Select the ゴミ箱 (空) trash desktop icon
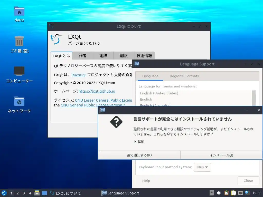Viewport: 263px width, 197px height. [x=19, y=44]
